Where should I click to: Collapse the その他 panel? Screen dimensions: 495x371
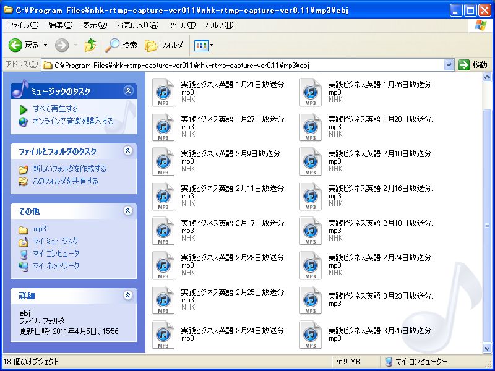[x=128, y=211]
